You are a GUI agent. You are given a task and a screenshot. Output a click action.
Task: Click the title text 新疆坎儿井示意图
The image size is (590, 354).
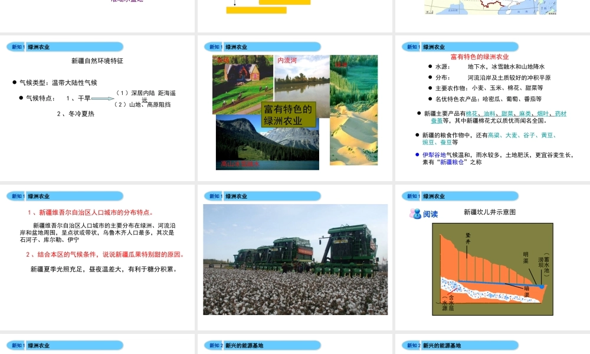490,212
